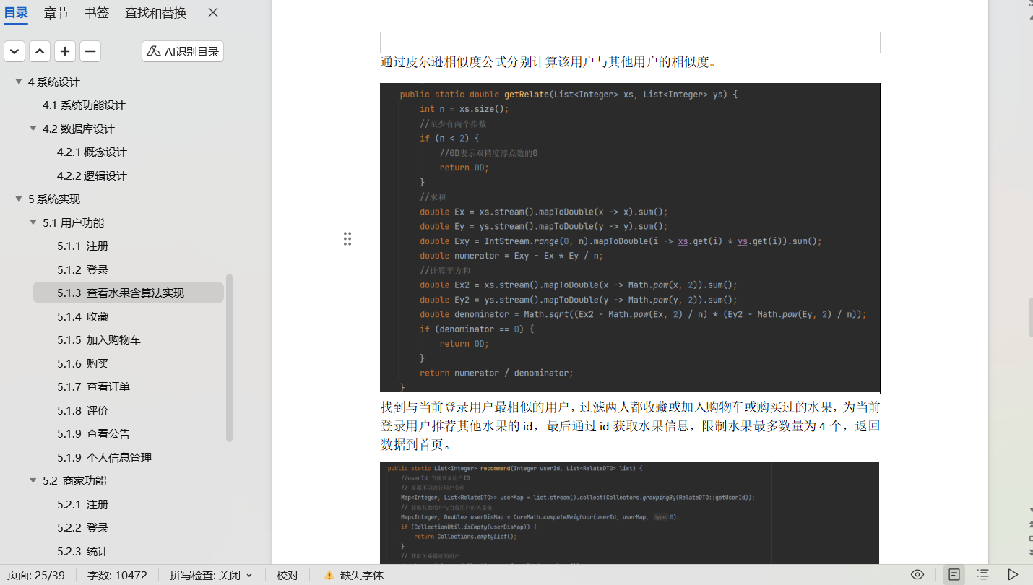
Task: Collapse the 5.2 商家功能 triangle
Action: (x=33, y=480)
